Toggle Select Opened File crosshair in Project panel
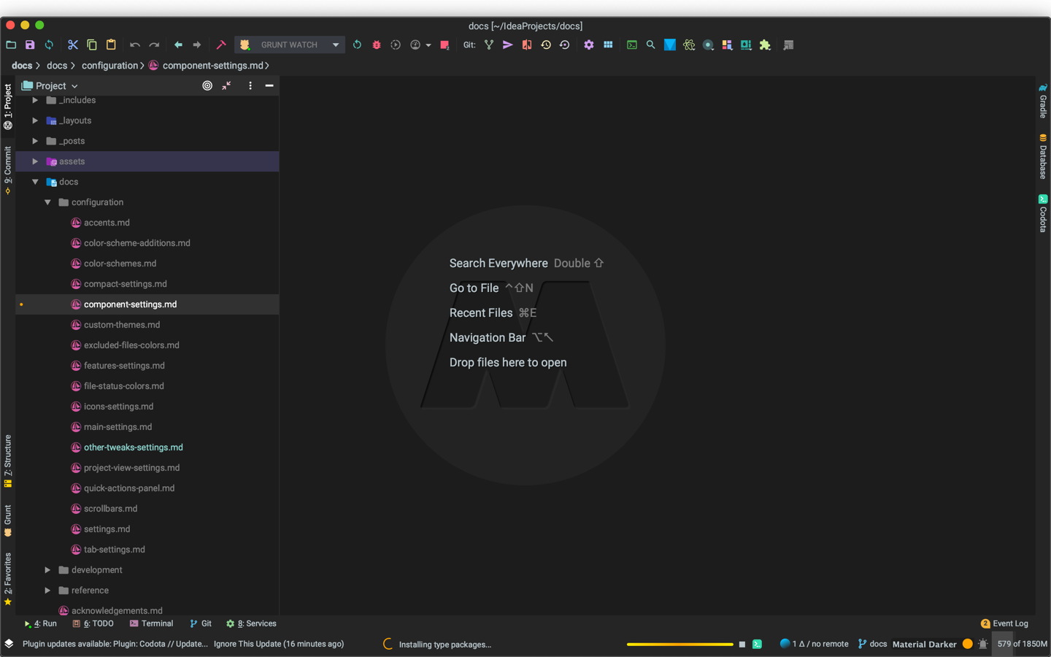Viewport: 1051px width, 657px height. click(207, 85)
